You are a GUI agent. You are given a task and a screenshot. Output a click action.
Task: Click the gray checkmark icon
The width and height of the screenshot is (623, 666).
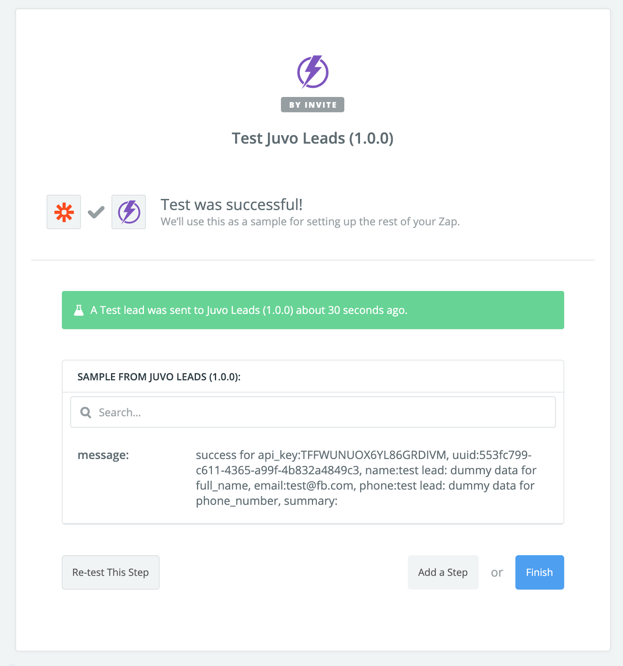click(x=96, y=212)
